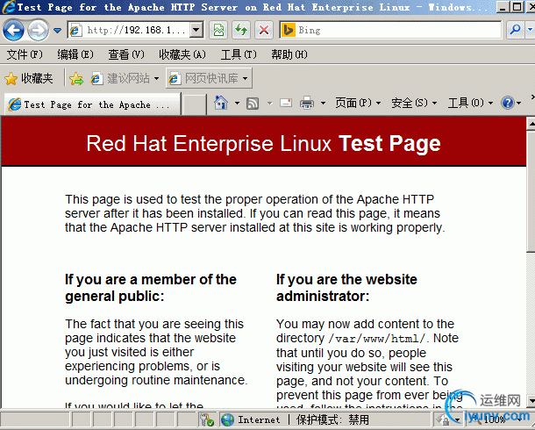535x430 pixels.
Task: Open the 编辑(E) menu
Action: click(75, 54)
